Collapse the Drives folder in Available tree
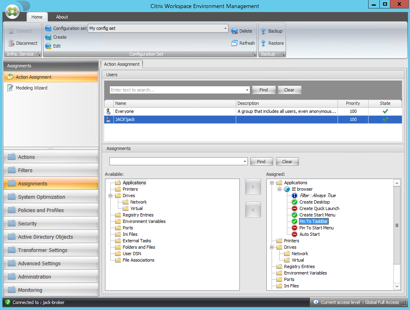The width and height of the screenshot is (410, 310). click(x=110, y=196)
